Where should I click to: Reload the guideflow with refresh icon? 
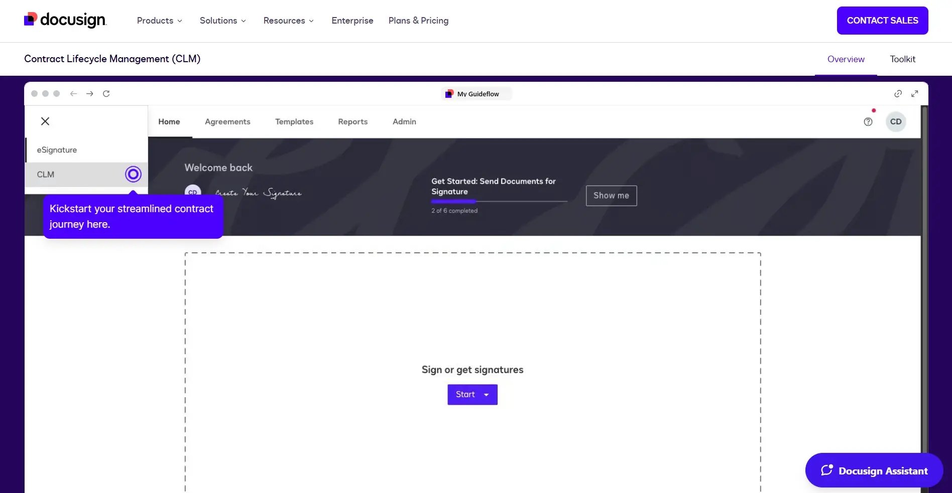point(106,94)
